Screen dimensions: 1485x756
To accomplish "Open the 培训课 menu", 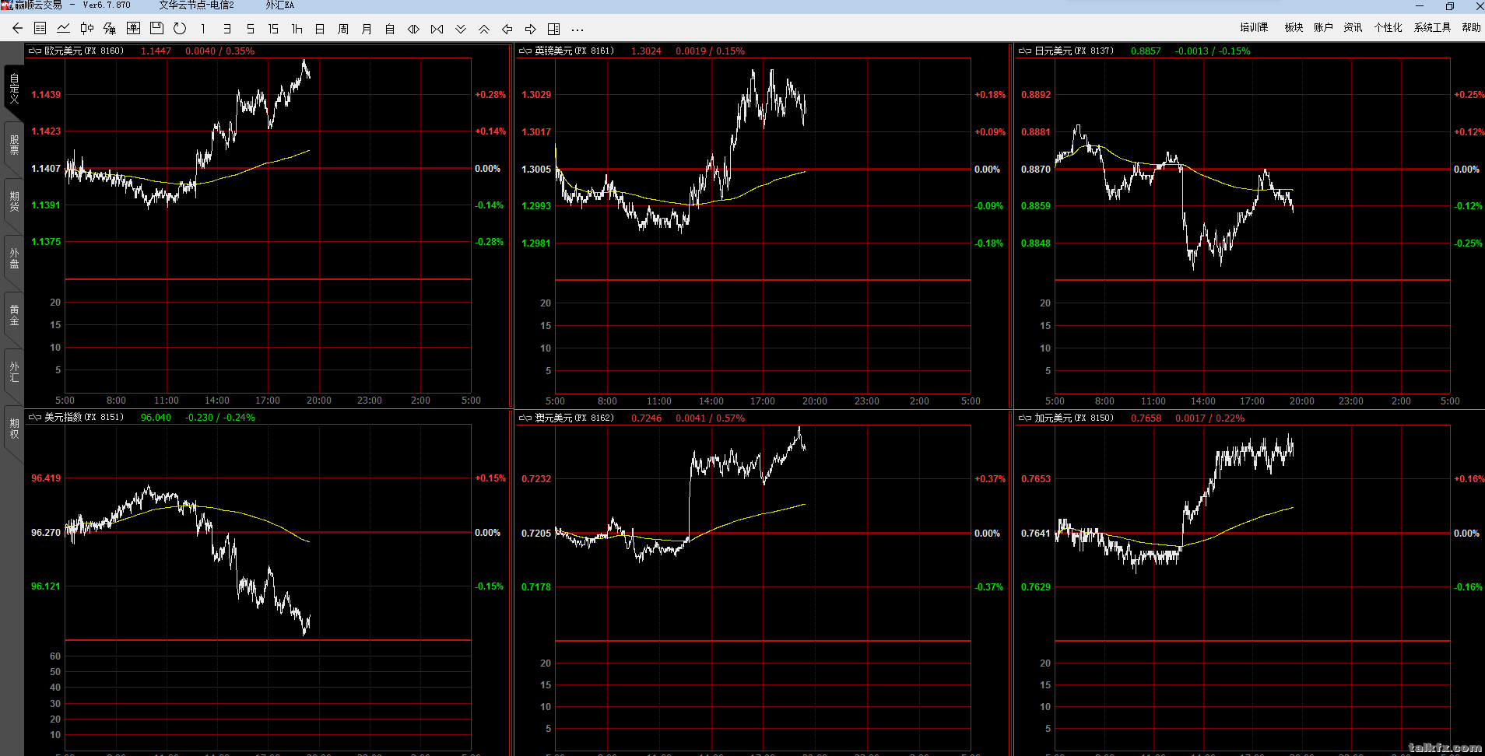I will (1254, 27).
